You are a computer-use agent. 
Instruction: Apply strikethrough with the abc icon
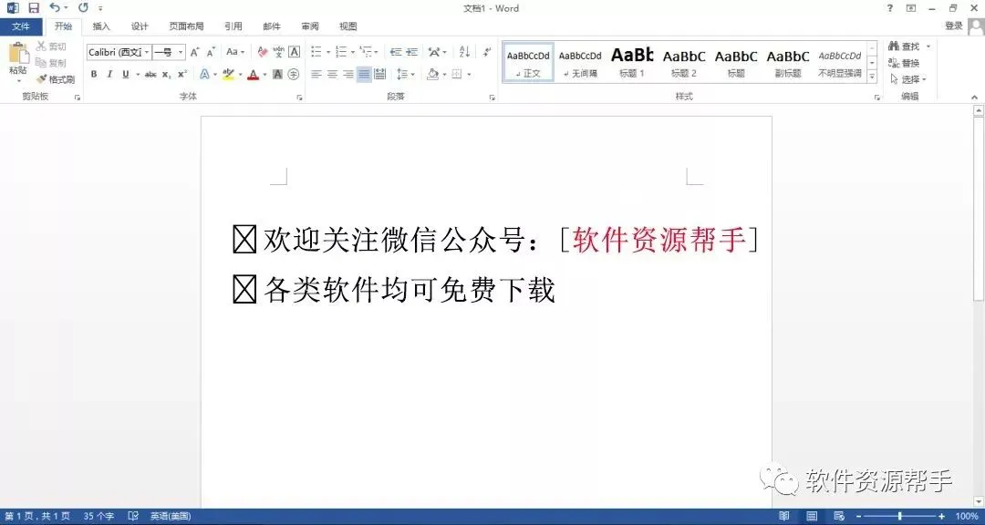pyautogui.click(x=150, y=75)
